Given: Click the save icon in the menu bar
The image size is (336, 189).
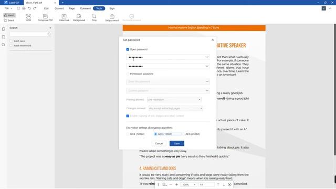Looking at the screenshot, I should pyautogui.click(x=18, y=8).
